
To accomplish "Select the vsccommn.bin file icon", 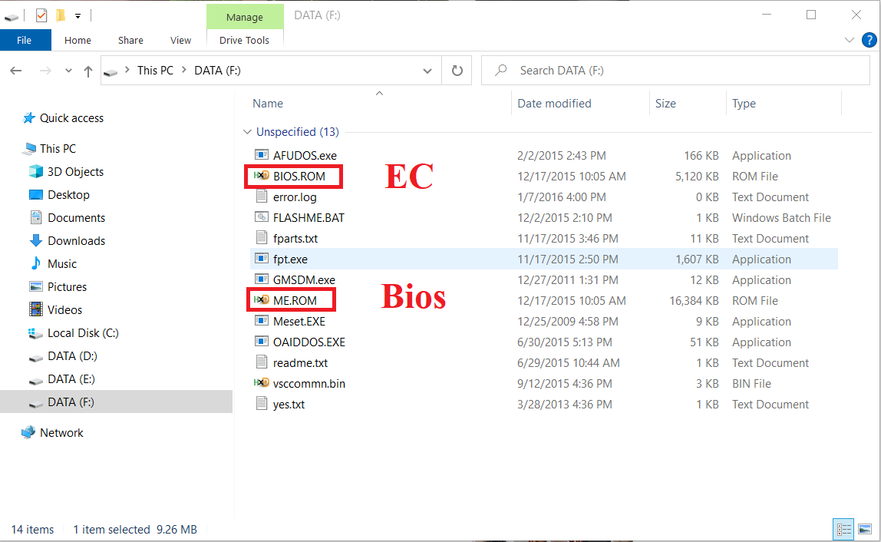I will tap(261, 383).
